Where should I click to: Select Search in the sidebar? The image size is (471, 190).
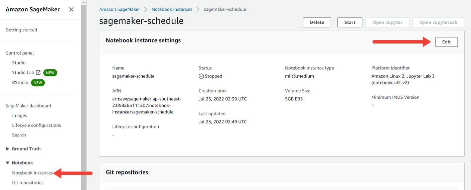(19, 135)
